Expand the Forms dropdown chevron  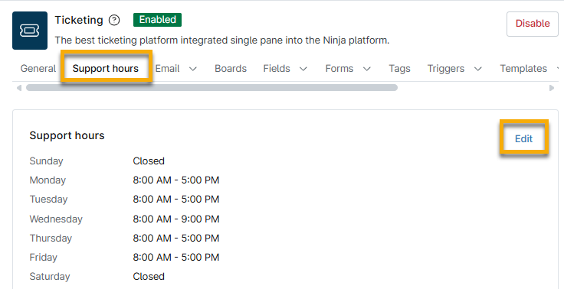coord(367,69)
